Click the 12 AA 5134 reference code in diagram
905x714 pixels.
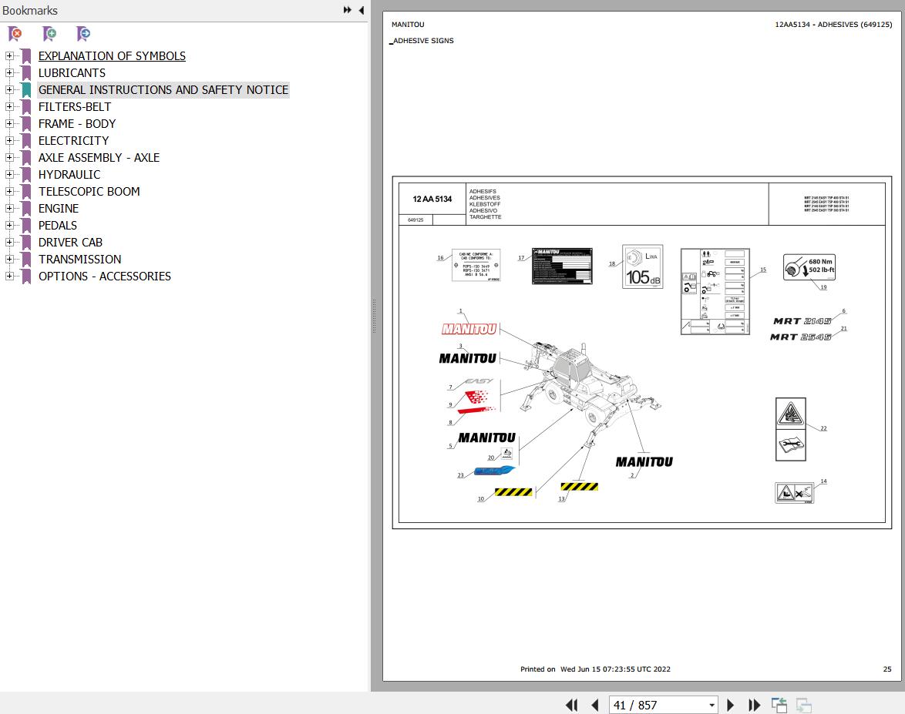[x=432, y=199]
